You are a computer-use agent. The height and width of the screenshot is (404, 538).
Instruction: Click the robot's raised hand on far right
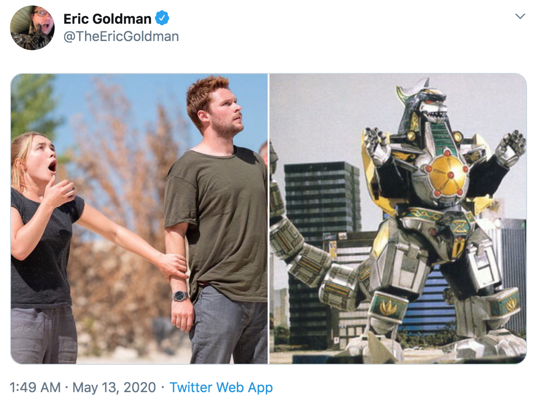511,147
